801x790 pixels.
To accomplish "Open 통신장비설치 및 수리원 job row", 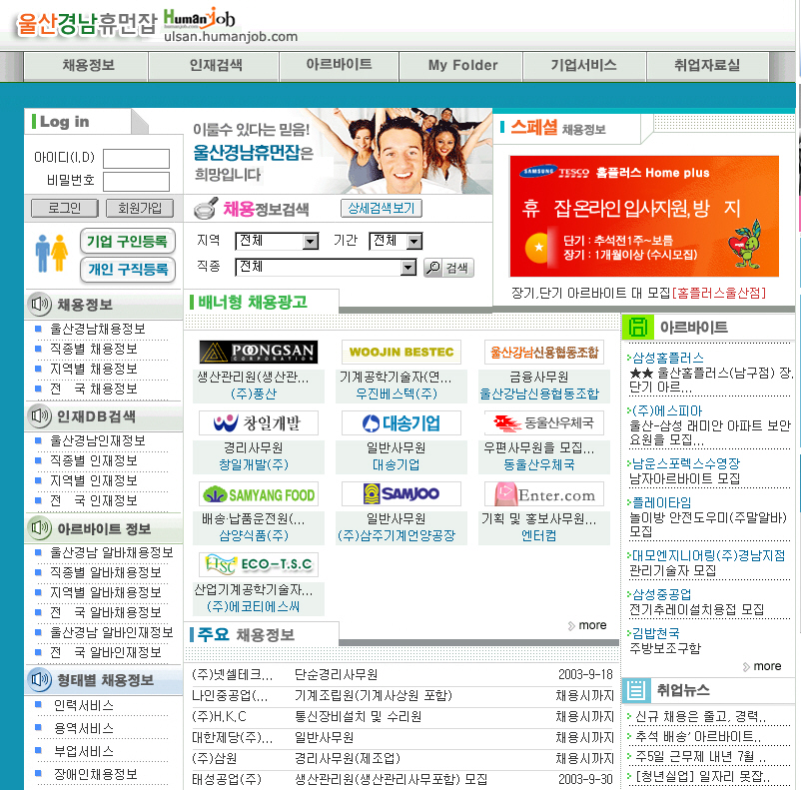I will click(359, 716).
